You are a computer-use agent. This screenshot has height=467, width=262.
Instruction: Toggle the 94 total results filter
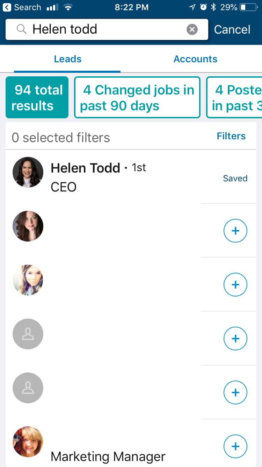(x=37, y=97)
